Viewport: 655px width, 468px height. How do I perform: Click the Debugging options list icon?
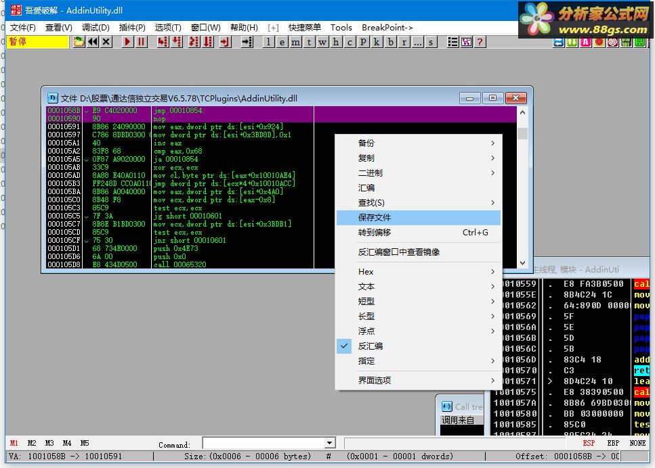[452, 42]
